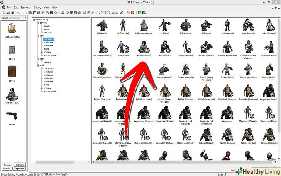
Task: Click the Redo arrow icon
Action: 23,12
